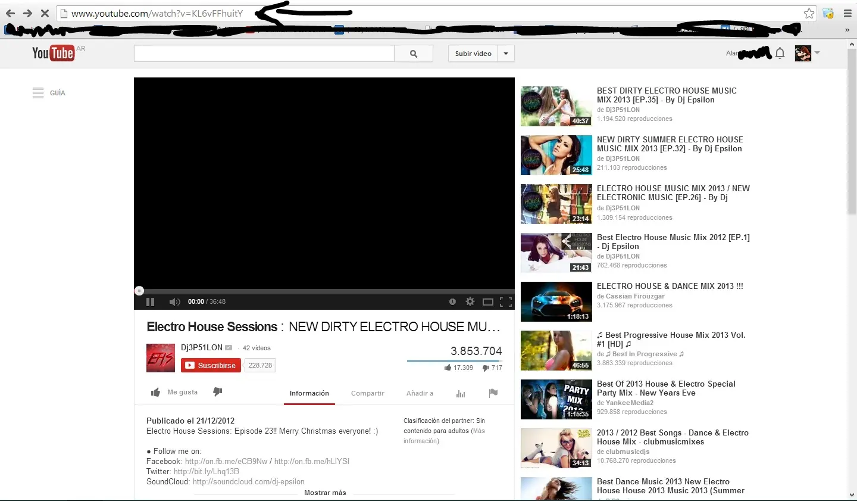Stop page loading with X button
The image size is (857, 501).
45,13
